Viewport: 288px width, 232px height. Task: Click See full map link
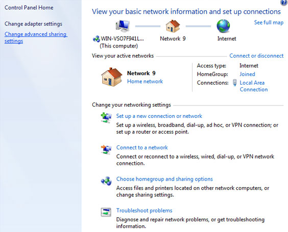click(x=269, y=22)
